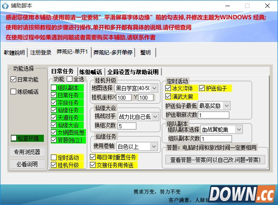
Task: Uncheck the 天道任务 checkbox
Action: pyautogui.click(x=54, y=118)
